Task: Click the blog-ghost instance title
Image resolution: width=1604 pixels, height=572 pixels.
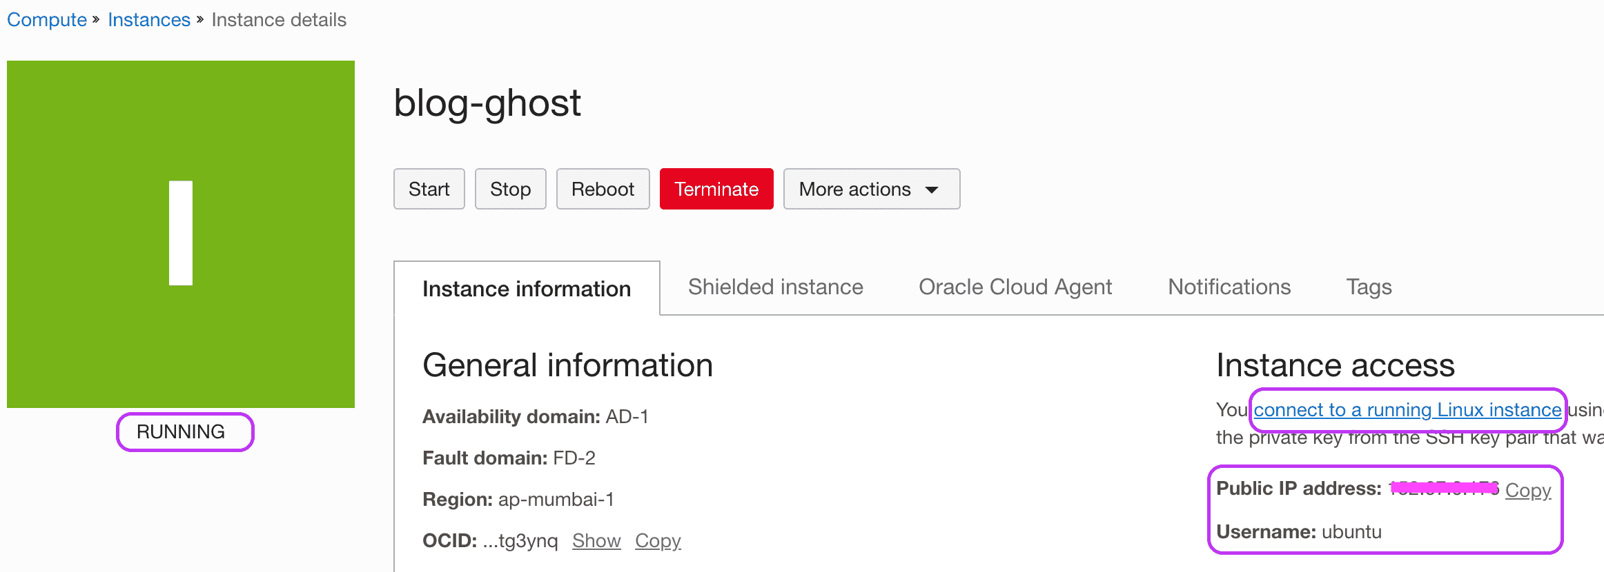Action: tap(487, 103)
